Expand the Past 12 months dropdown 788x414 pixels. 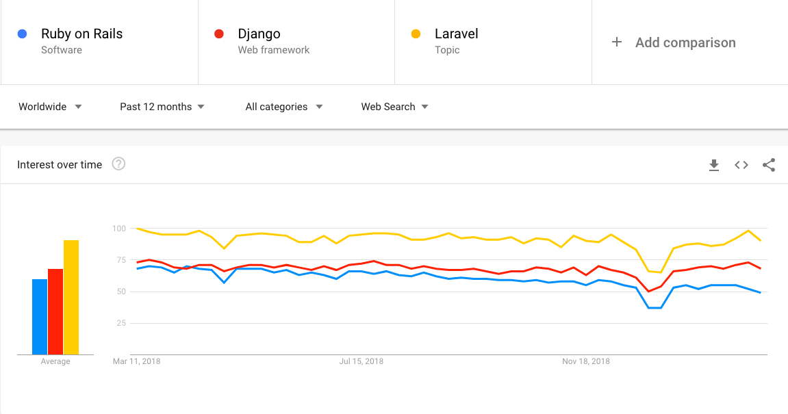pos(162,107)
